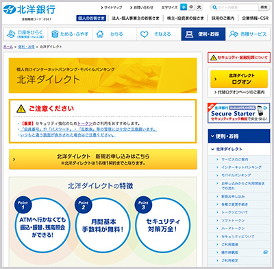274x269 pixels.
Task: Open the 会員番号 and パスワード management notice link
Action: [x=88, y=129]
